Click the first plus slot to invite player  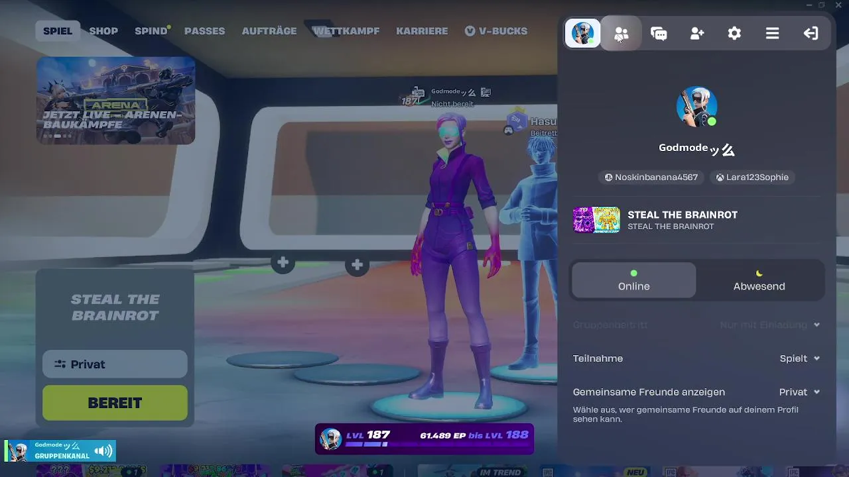coord(283,263)
